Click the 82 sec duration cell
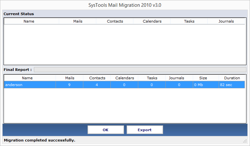The image size is (250, 146). [x=232, y=85]
